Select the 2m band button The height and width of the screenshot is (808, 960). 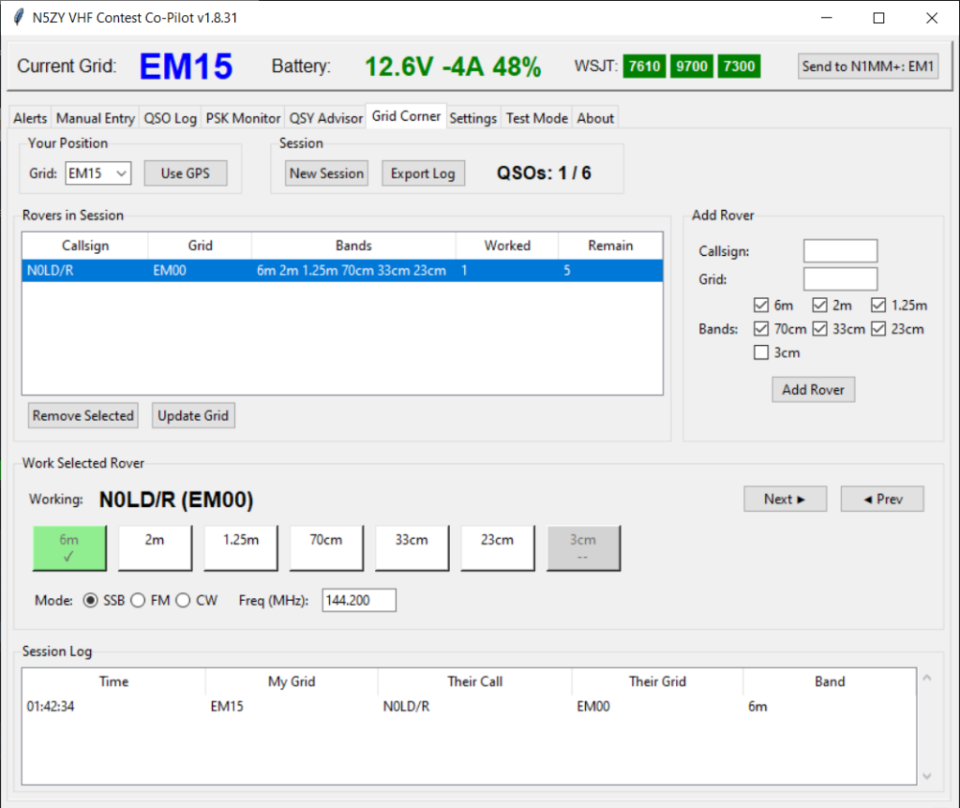pyautogui.click(x=155, y=547)
